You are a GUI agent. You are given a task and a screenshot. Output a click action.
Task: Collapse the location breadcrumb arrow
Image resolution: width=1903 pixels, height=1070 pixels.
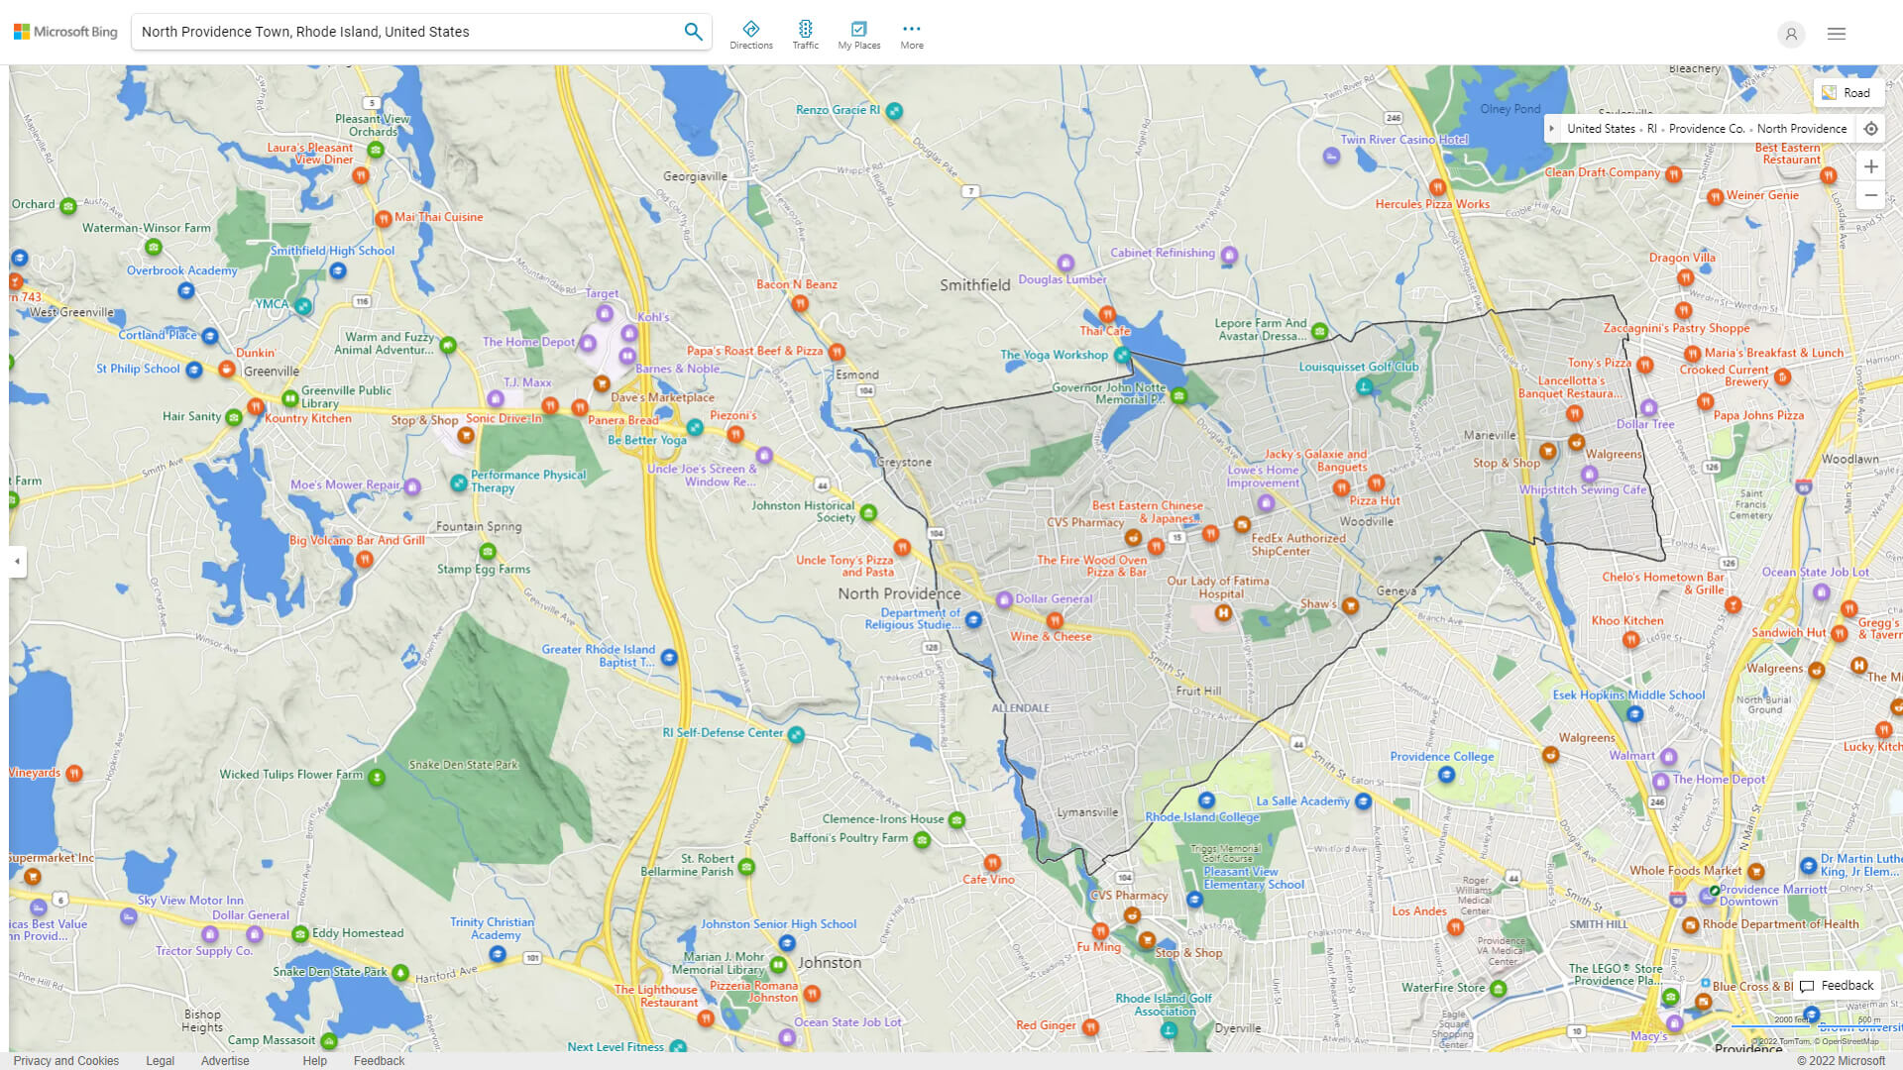[x=1552, y=129]
